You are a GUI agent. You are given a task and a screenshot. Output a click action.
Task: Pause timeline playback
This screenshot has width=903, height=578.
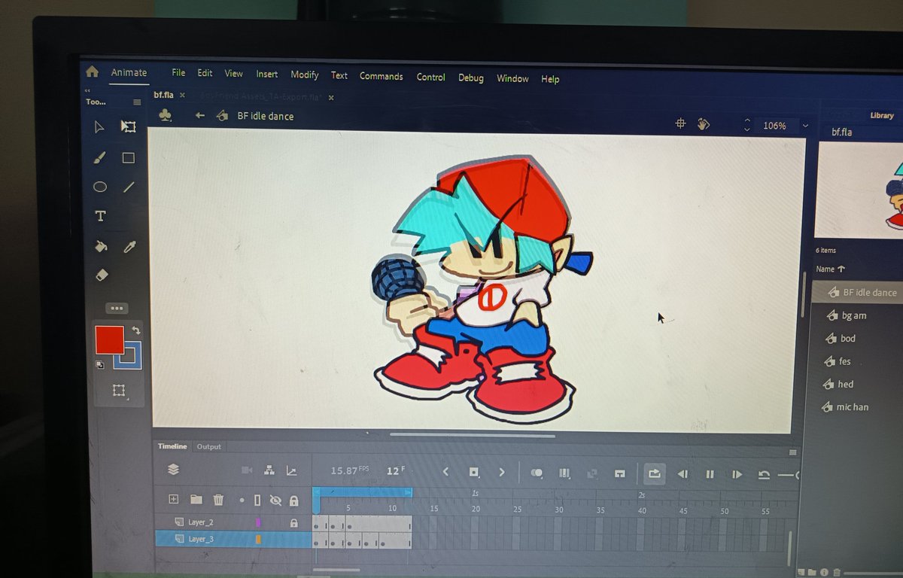pos(710,474)
